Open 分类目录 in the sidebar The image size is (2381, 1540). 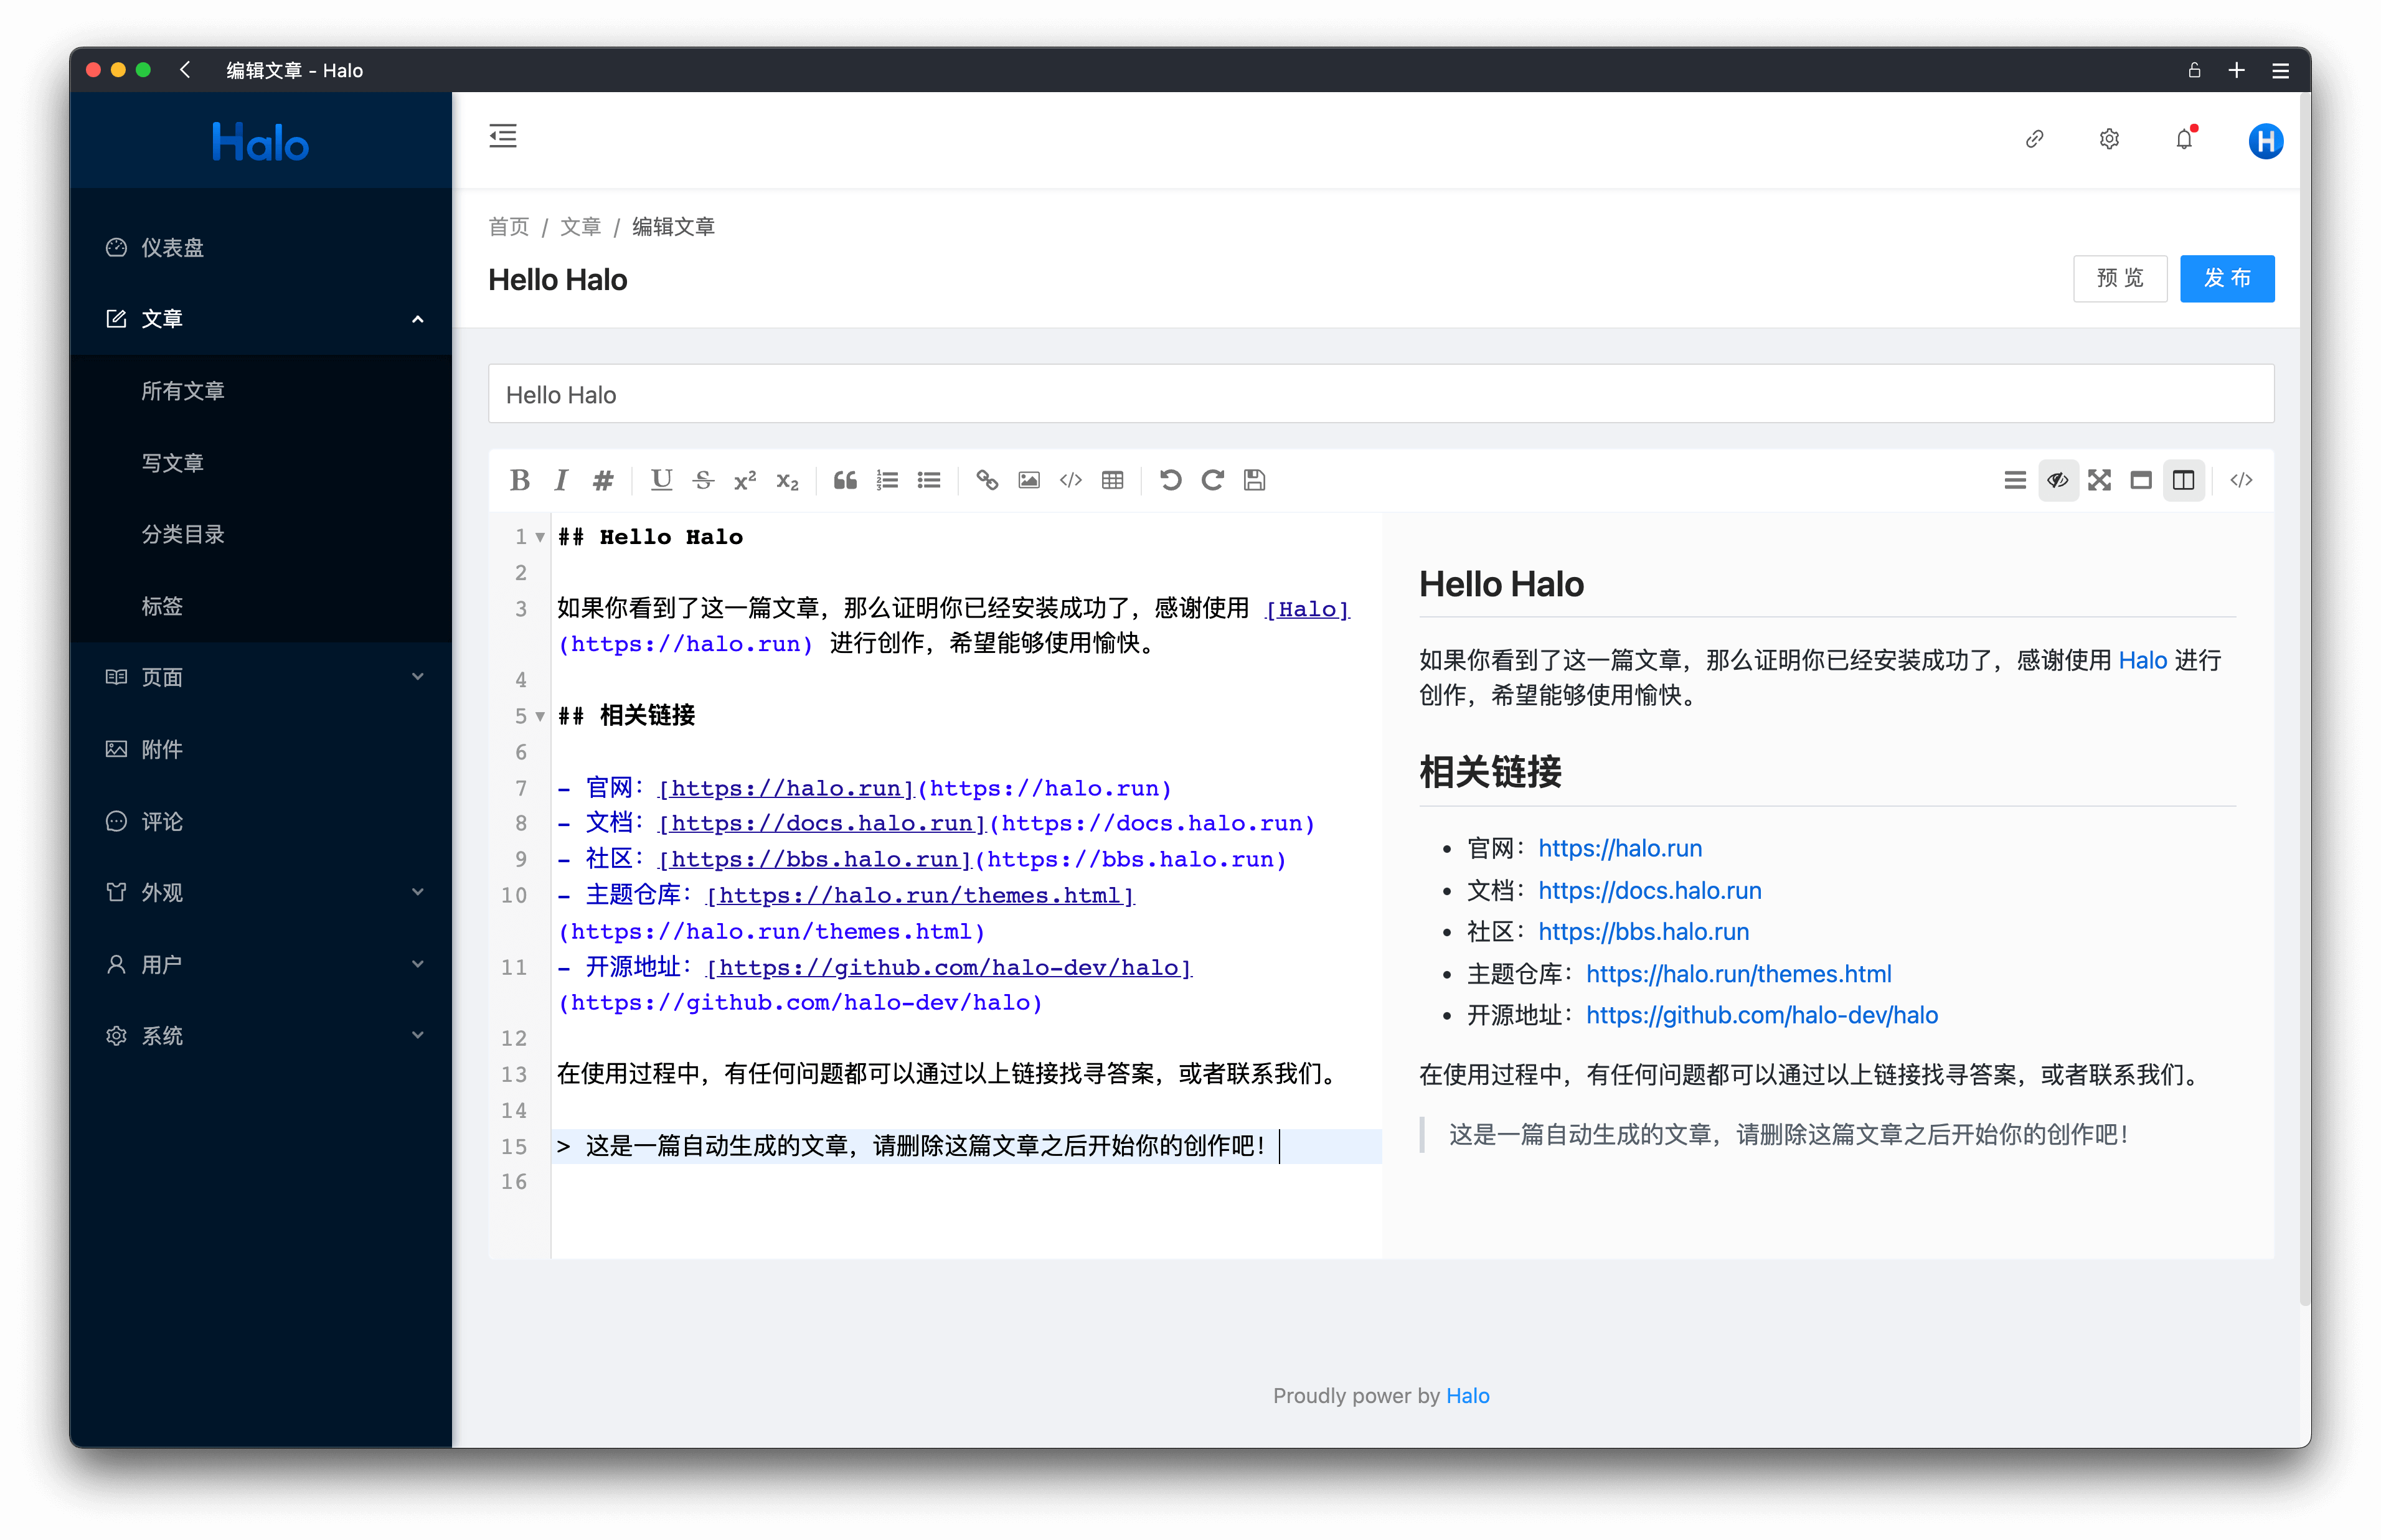coord(260,534)
